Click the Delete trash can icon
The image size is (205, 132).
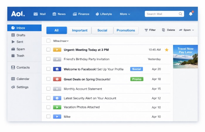pyautogui.click(x=163, y=30)
